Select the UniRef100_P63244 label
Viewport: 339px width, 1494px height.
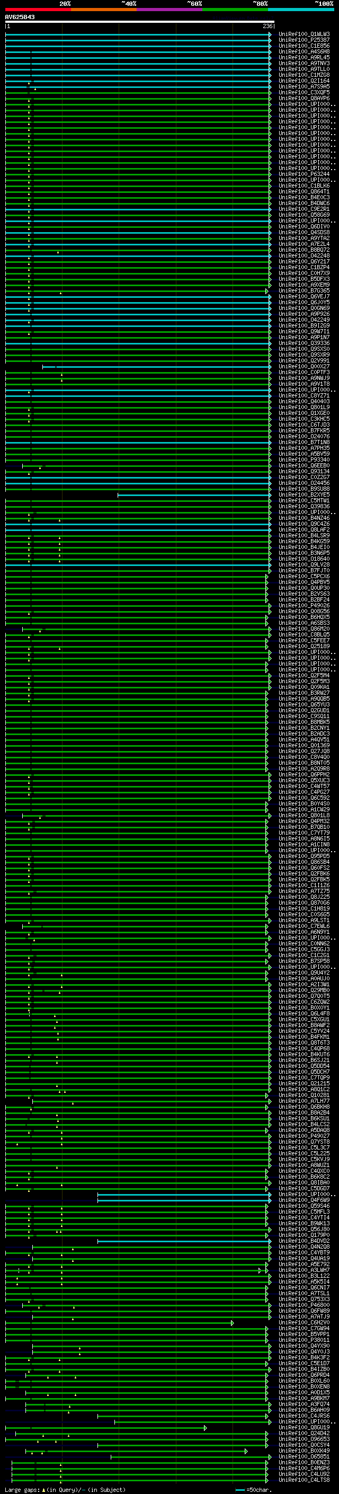coord(304,174)
